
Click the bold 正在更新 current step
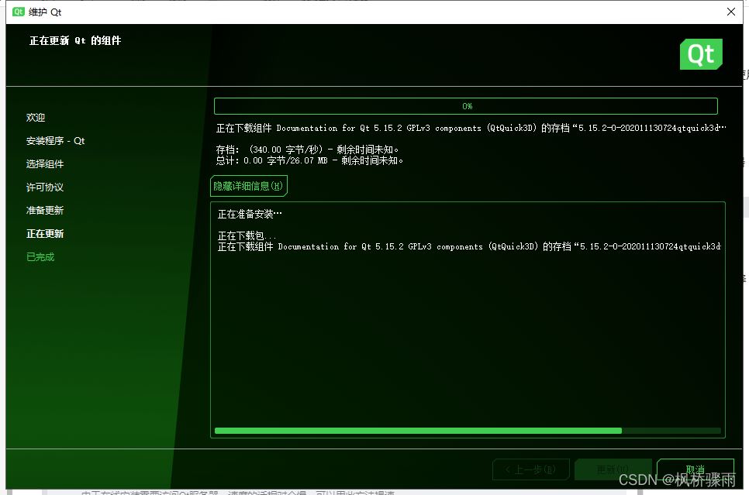(45, 234)
